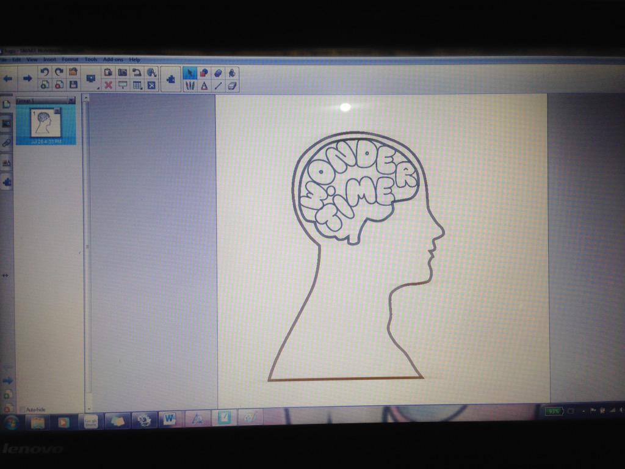Pick the Fill bucket tool
The height and width of the screenshot is (469, 625).
pyautogui.click(x=232, y=73)
